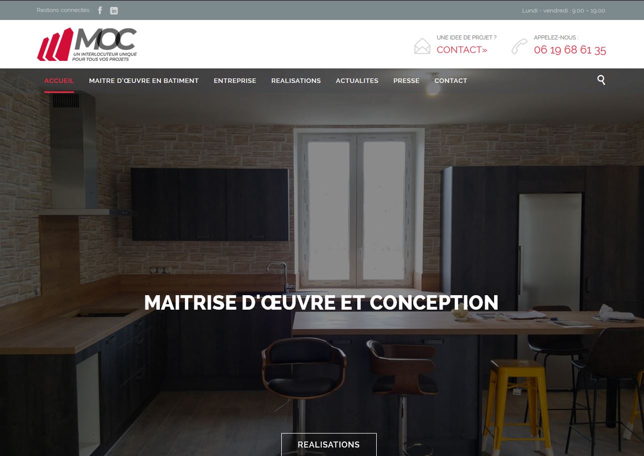Viewport: 644px width, 456px height.
Task: Click the search magnifier icon
Action: click(x=601, y=80)
